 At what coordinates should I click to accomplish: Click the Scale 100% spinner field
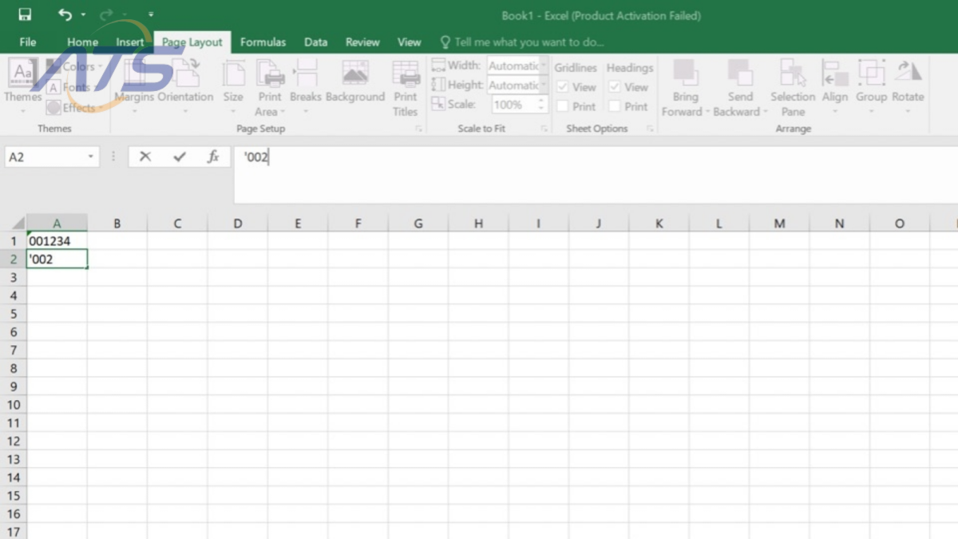pyautogui.click(x=519, y=105)
